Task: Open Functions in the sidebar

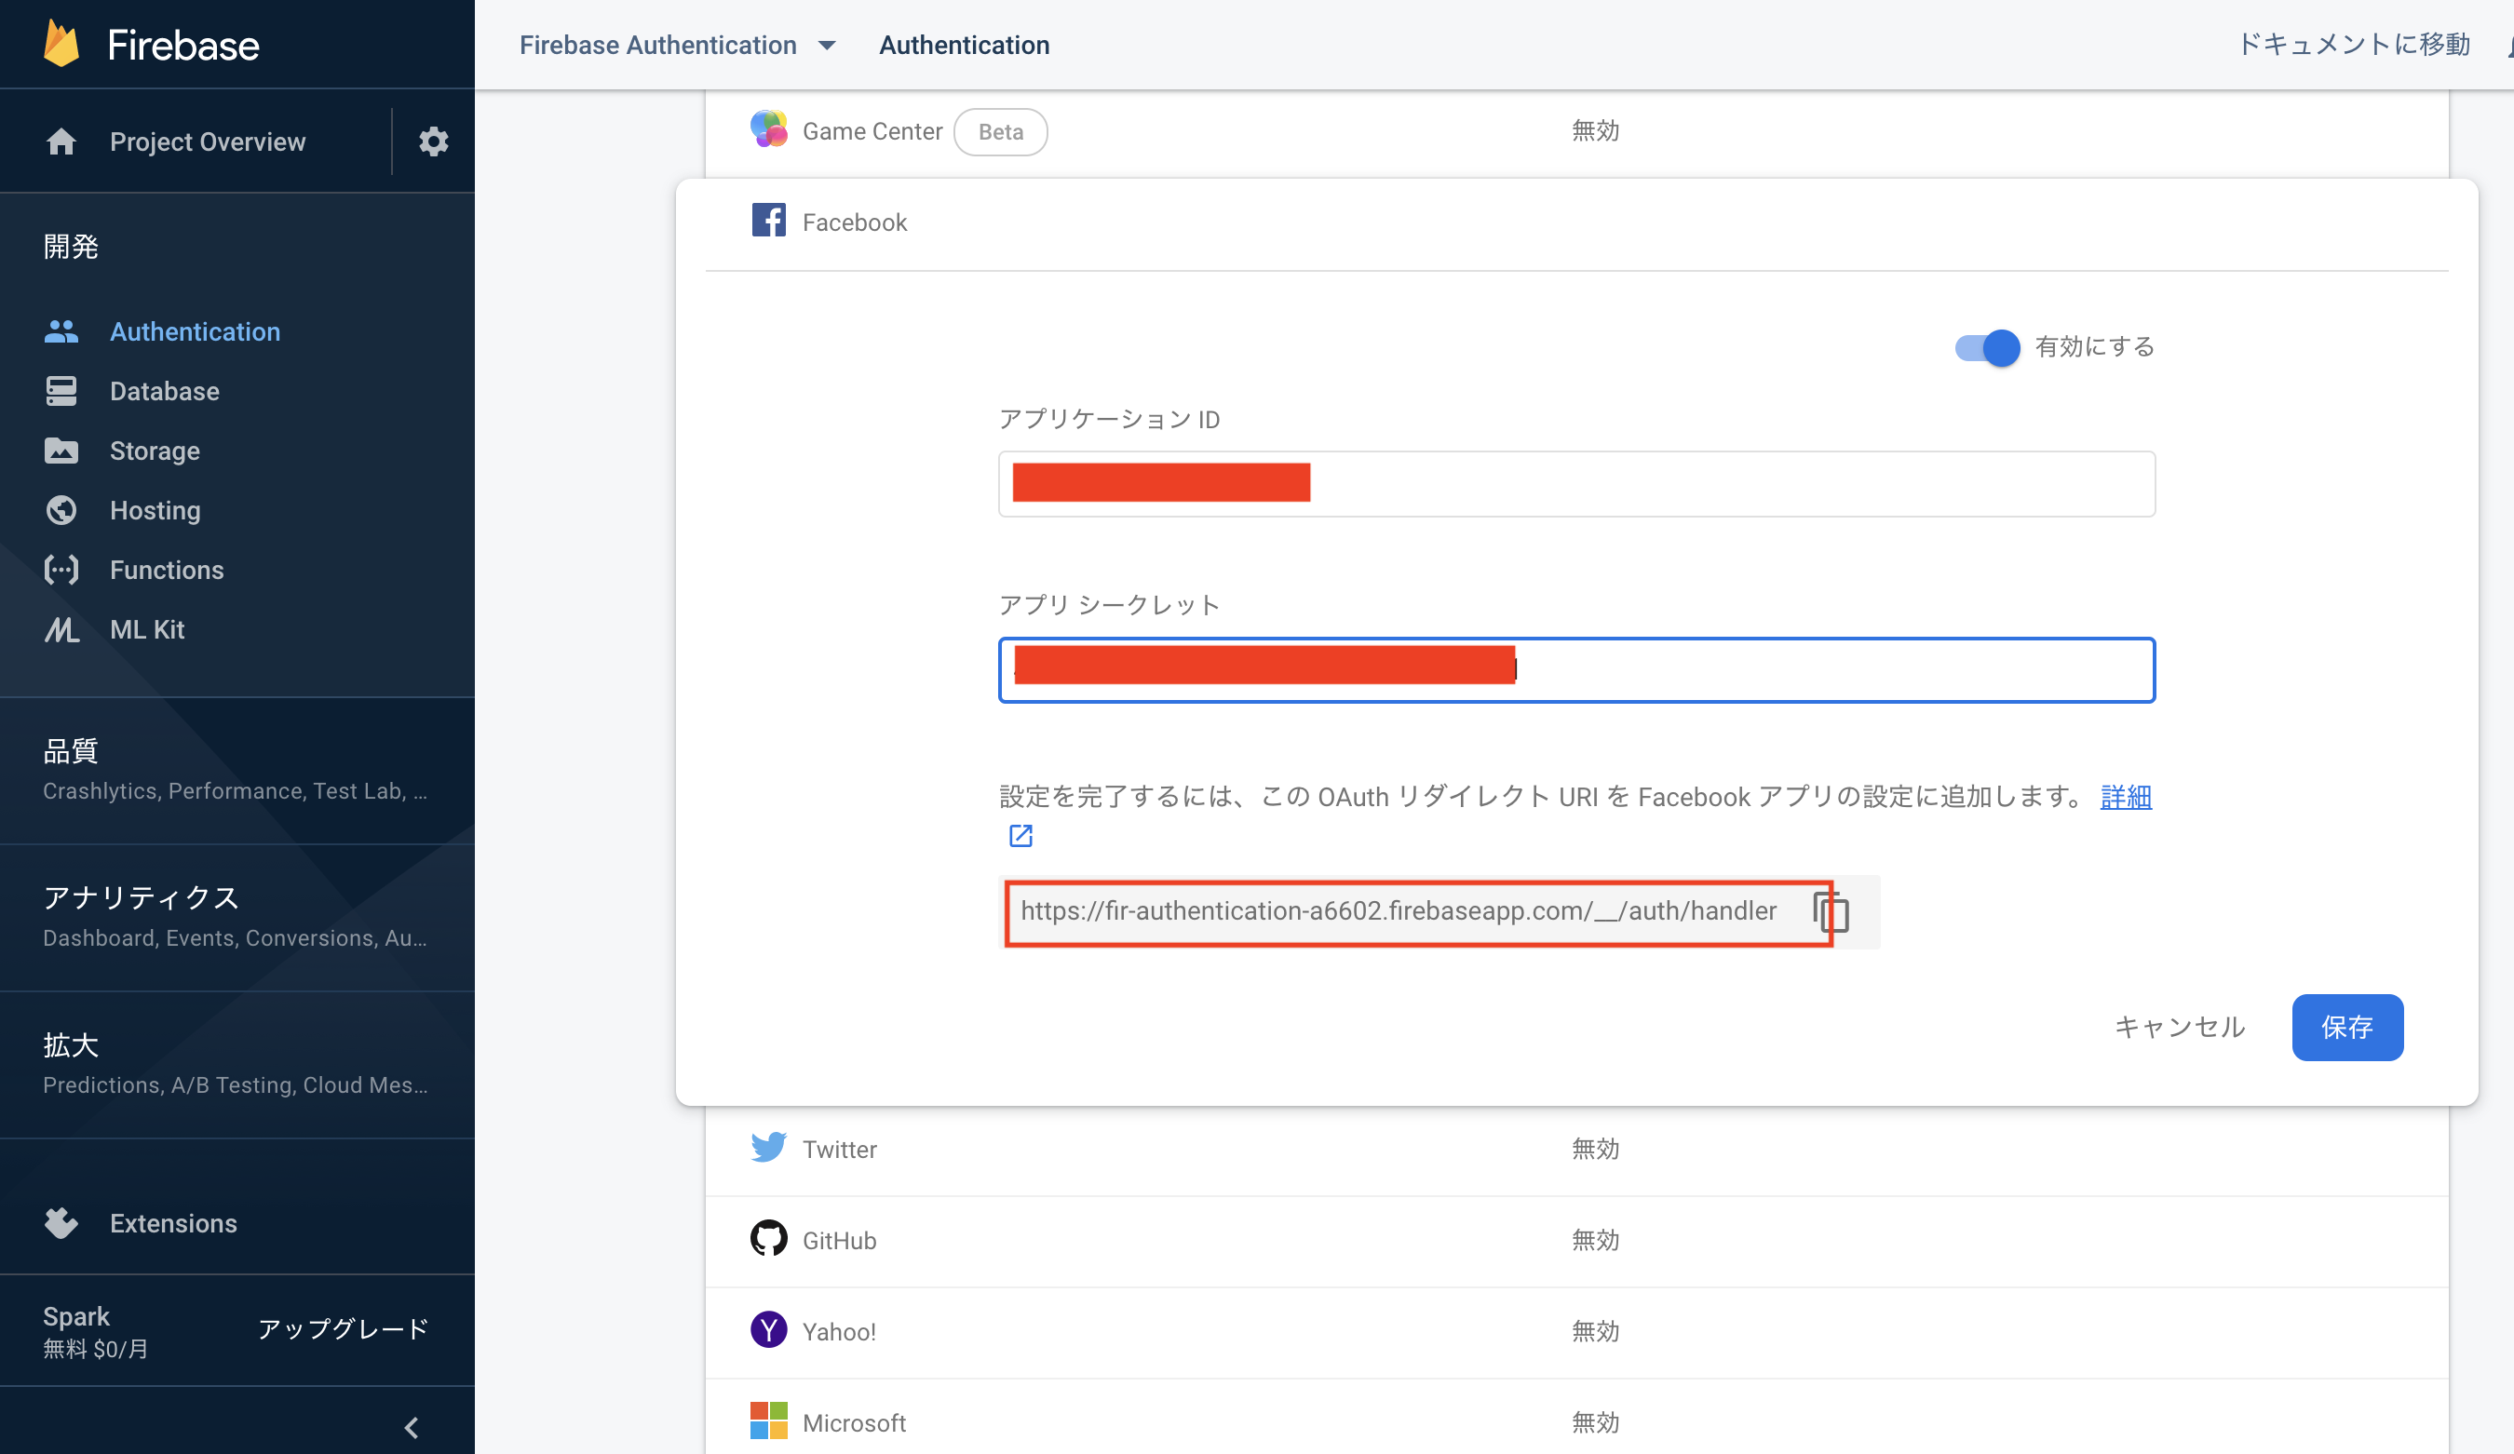Action: click(167, 571)
